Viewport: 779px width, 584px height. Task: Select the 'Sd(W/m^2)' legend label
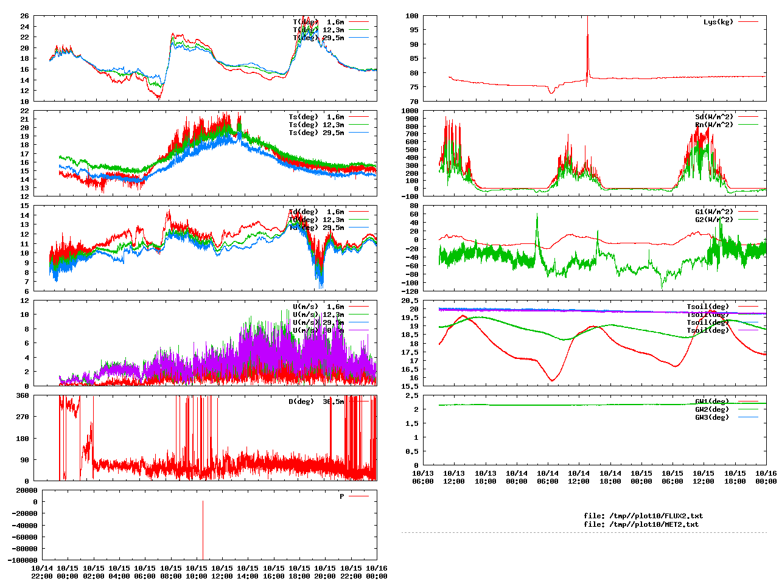click(714, 117)
